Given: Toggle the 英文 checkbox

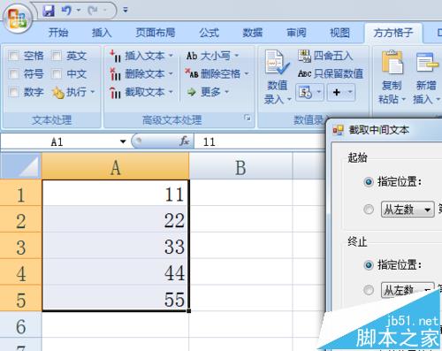Looking at the screenshot, I should point(57,56).
